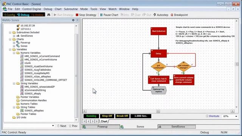Click the got command? condition diamond

pyautogui.click(x=158, y=66)
